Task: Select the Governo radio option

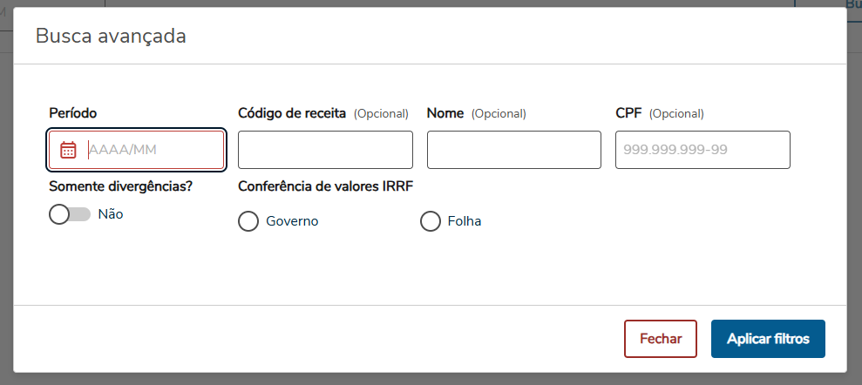Action: pyautogui.click(x=249, y=221)
